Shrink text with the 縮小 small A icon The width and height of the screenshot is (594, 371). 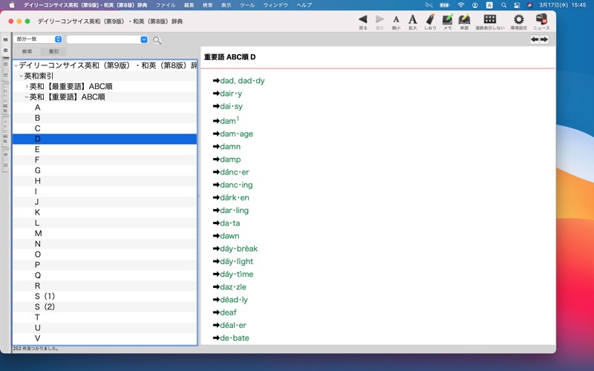click(396, 19)
